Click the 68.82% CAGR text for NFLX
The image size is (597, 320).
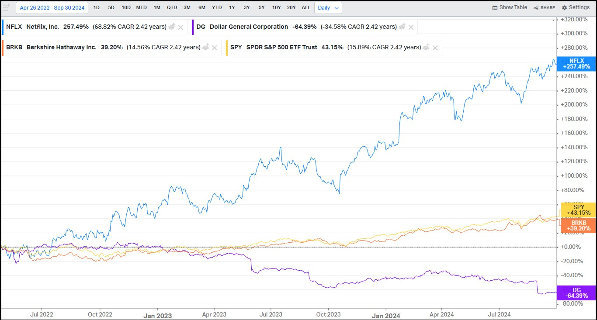130,27
